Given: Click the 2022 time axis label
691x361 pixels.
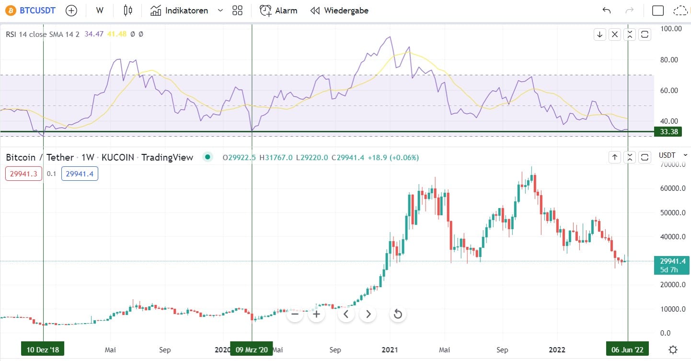Looking at the screenshot, I should [556, 349].
